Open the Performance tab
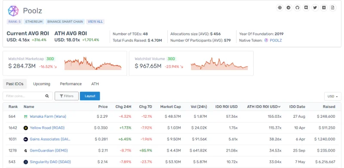This screenshot has height=168, width=344. [71, 84]
